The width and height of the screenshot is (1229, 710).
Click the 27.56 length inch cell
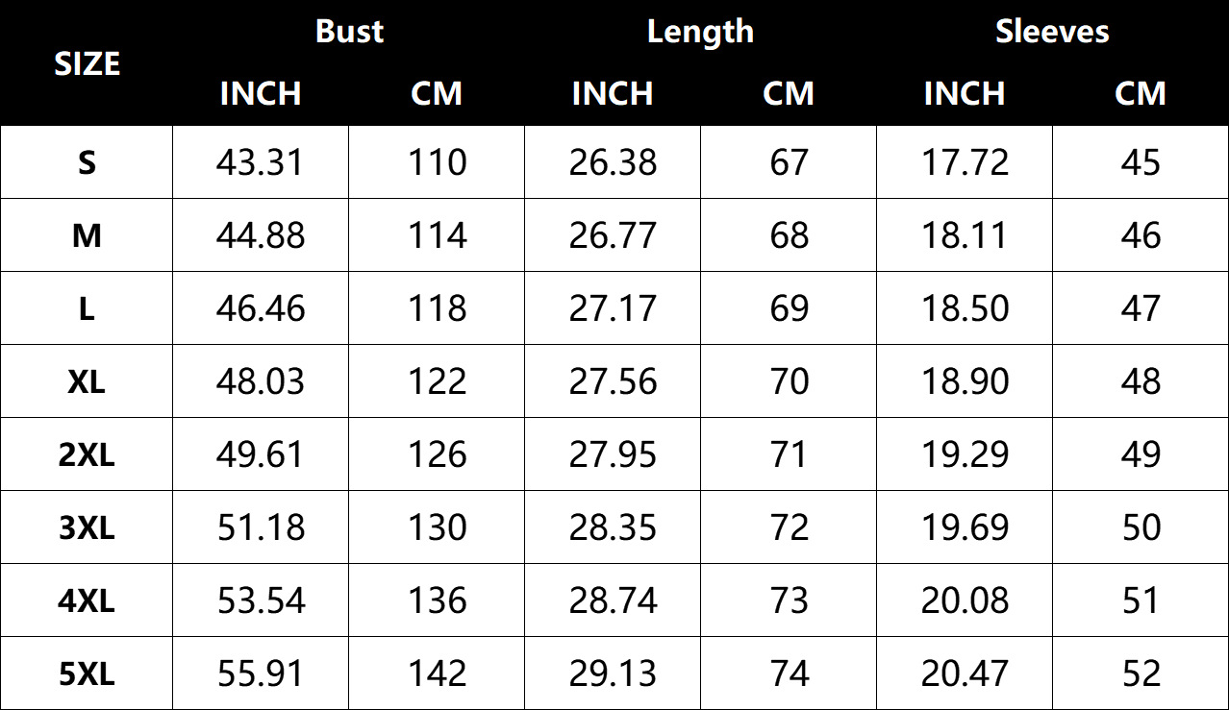(x=613, y=381)
